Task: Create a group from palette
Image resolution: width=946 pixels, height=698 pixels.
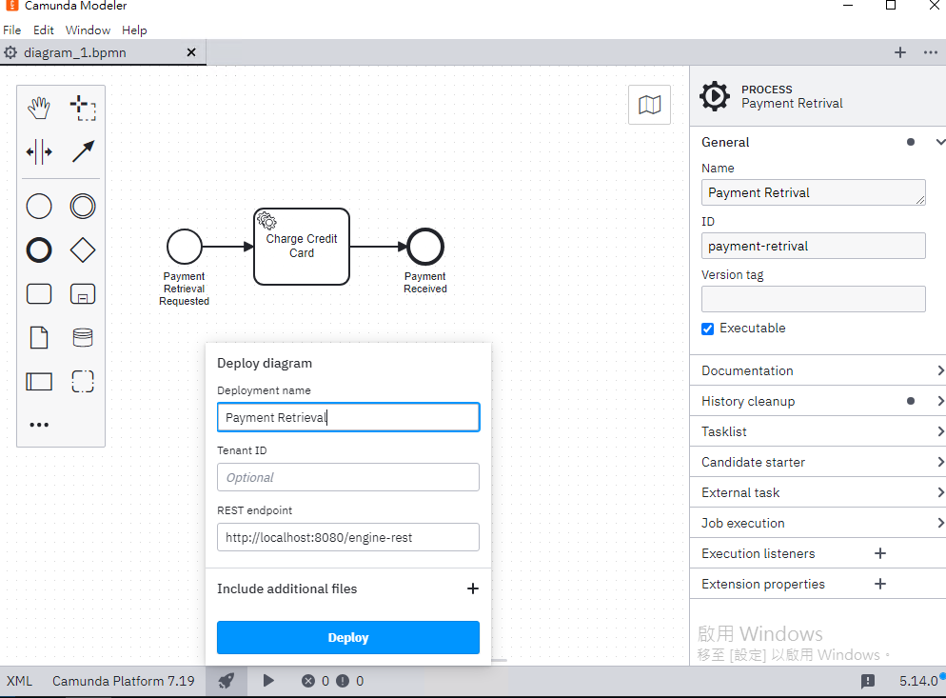Action: coord(83,382)
